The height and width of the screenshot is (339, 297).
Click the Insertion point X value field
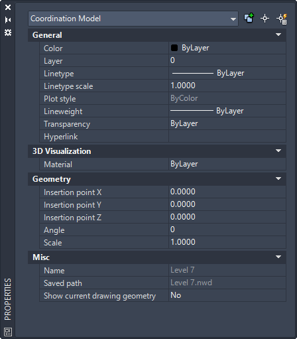pyautogui.click(x=227, y=192)
